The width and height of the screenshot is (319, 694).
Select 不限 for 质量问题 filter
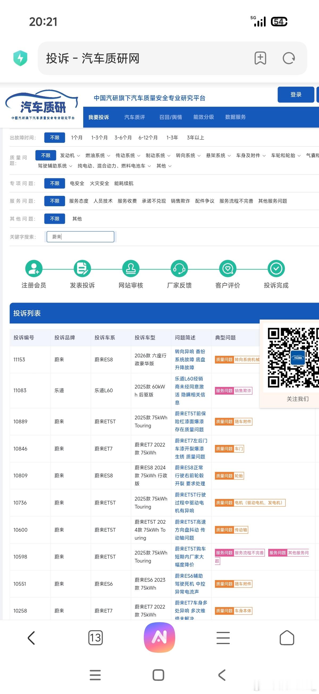point(46,155)
